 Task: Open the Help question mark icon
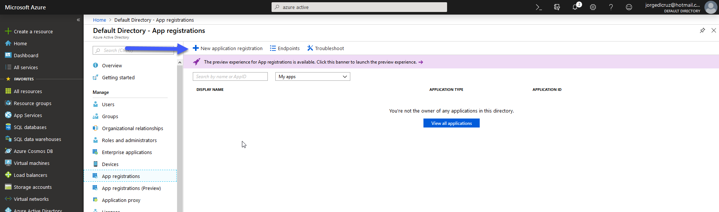click(x=611, y=7)
